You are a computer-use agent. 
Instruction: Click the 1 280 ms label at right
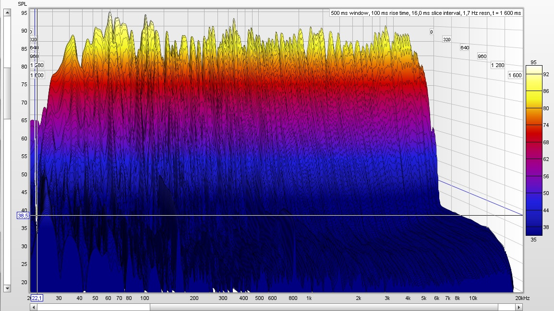498,65
